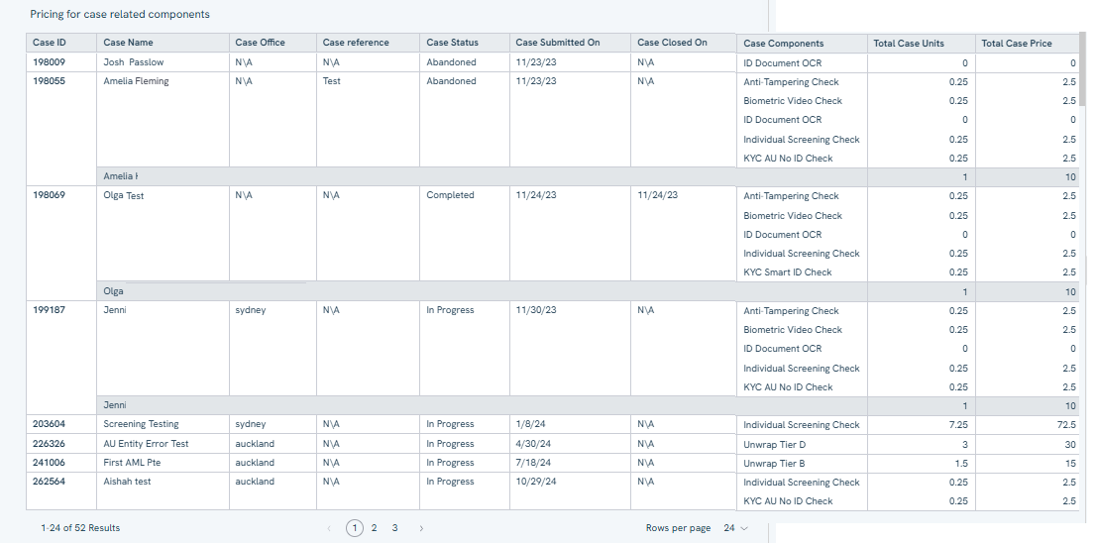Click the Total Case Price 30 value
The height and width of the screenshot is (543, 1097).
[1070, 444]
